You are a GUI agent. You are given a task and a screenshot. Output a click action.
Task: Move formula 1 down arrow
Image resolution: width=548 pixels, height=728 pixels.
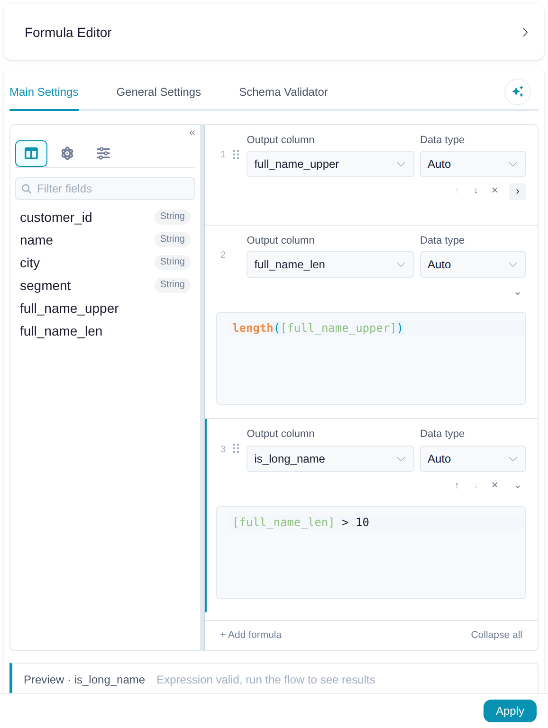476,191
